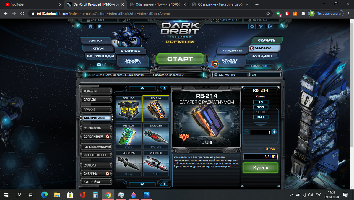Open the Дизайны shop category

point(96,173)
